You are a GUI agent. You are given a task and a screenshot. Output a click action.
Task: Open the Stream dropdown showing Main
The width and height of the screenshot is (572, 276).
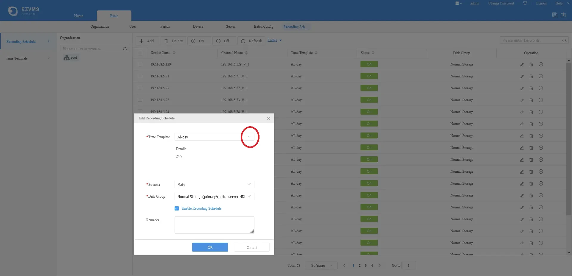[x=214, y=185]
